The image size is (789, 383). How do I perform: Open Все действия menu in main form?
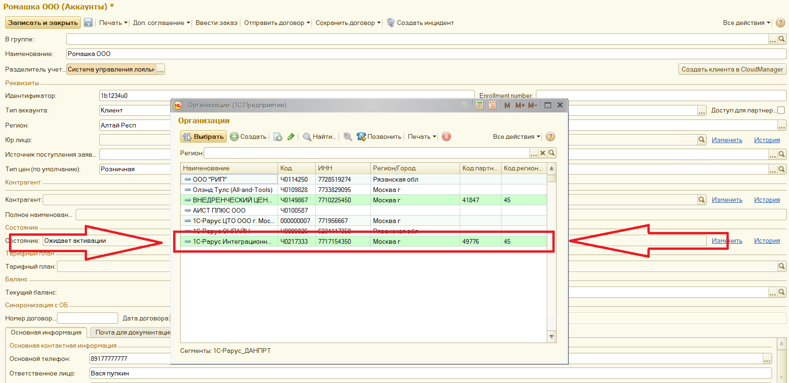[747, 23]
